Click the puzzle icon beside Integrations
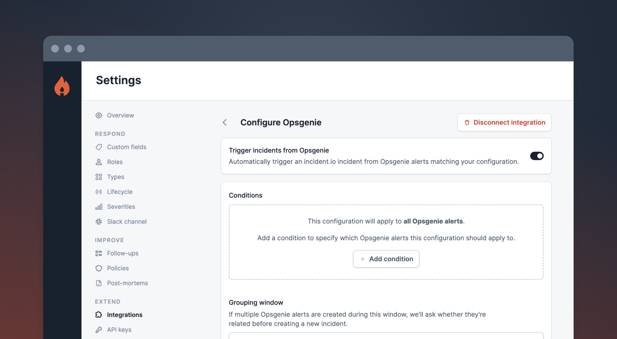Screen dimensions: 617x339 [99, 315]
